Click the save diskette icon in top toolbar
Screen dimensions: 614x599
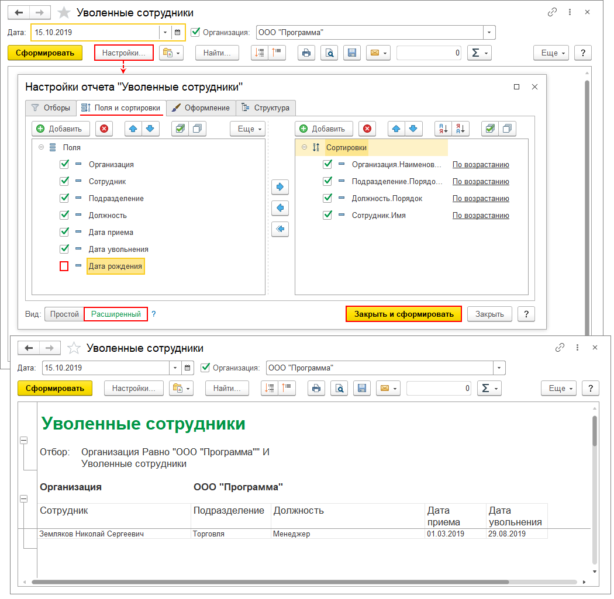[x=351, y=53]
